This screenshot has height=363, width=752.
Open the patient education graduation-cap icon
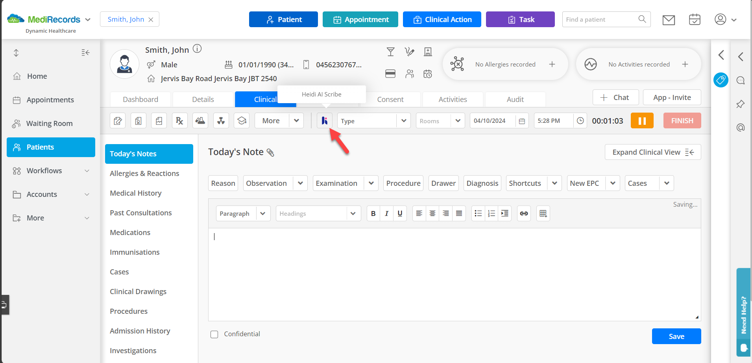click(242, 120)
